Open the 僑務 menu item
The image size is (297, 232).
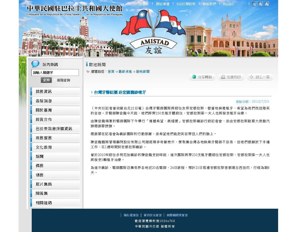(x=55, y=166)
